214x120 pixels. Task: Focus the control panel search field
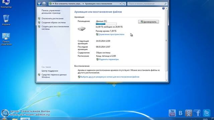[146, 4]
